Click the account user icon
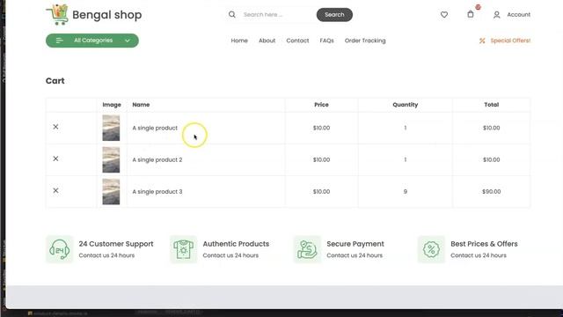This screenshot has width=563, height=317. (496, 15)
